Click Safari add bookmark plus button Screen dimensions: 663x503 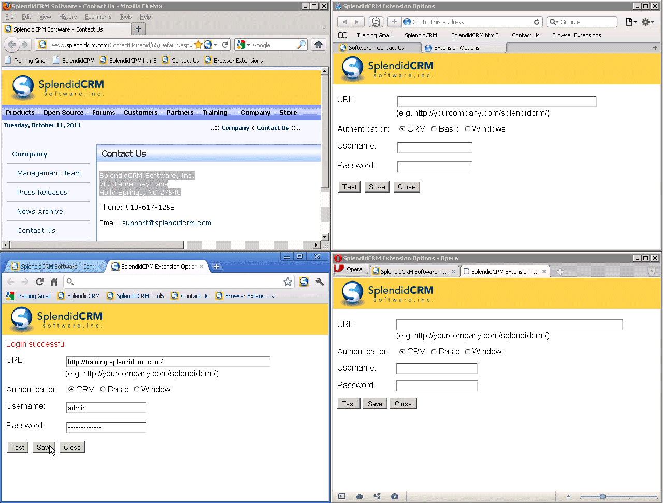pos(395,22)
